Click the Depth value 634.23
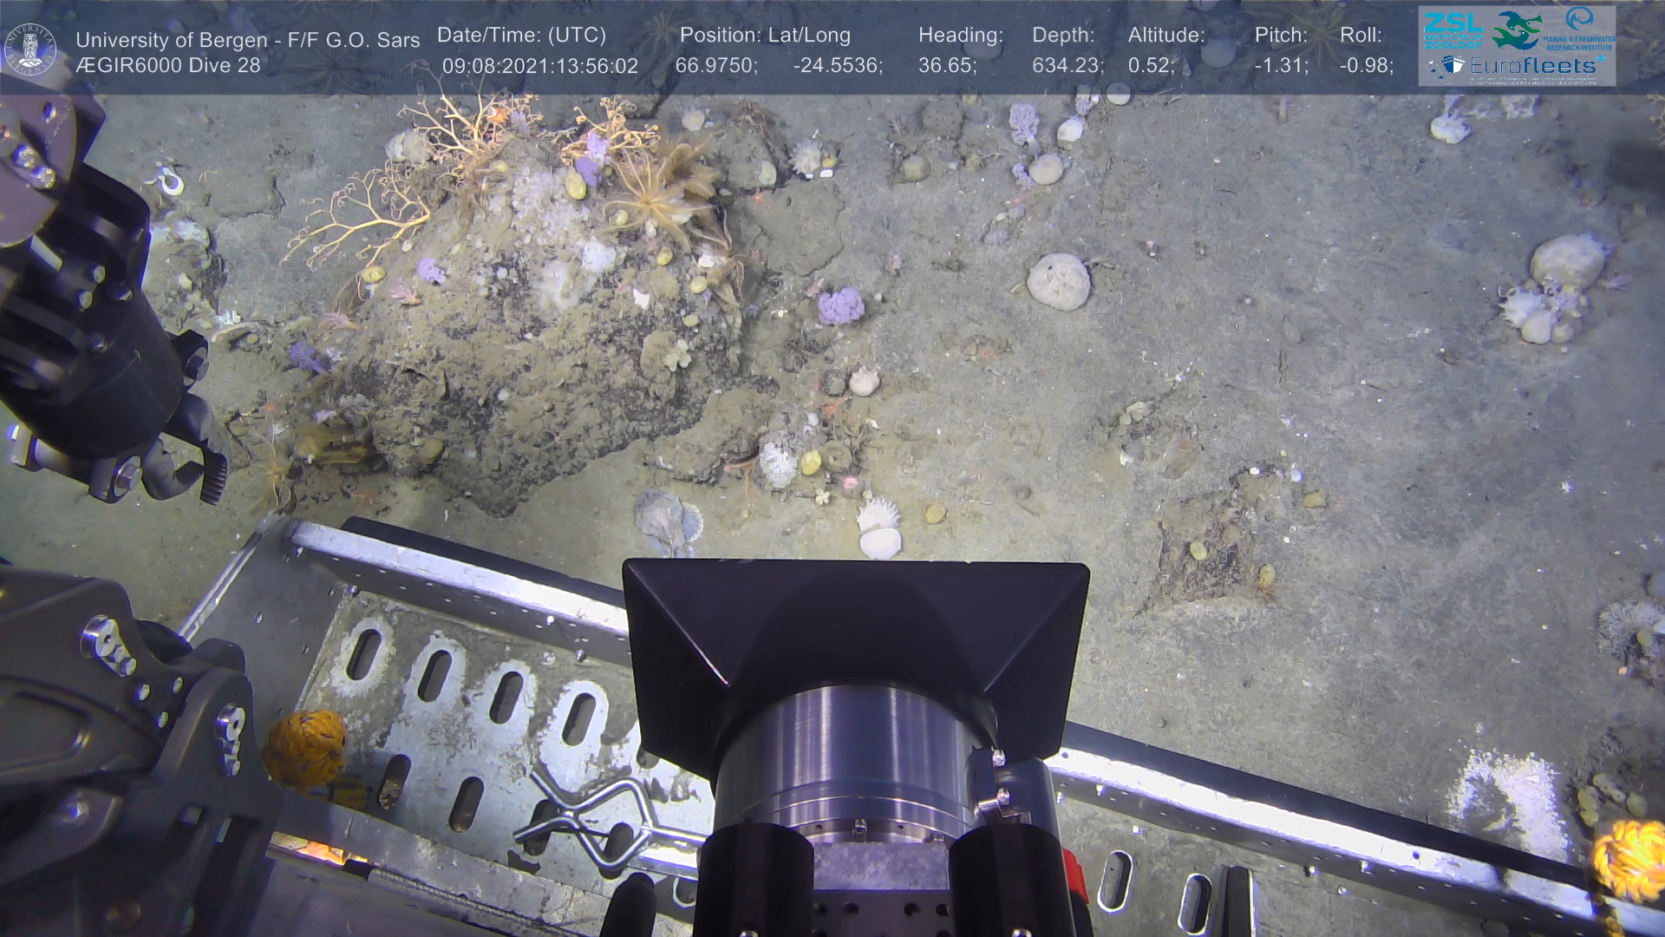The width and height of the screenshot is (1665, 937). click(1068, 66)
